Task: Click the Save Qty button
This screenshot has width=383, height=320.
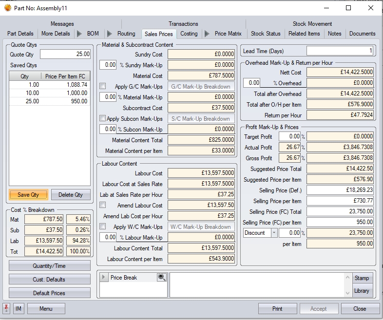Action: [x=28, y=195]
